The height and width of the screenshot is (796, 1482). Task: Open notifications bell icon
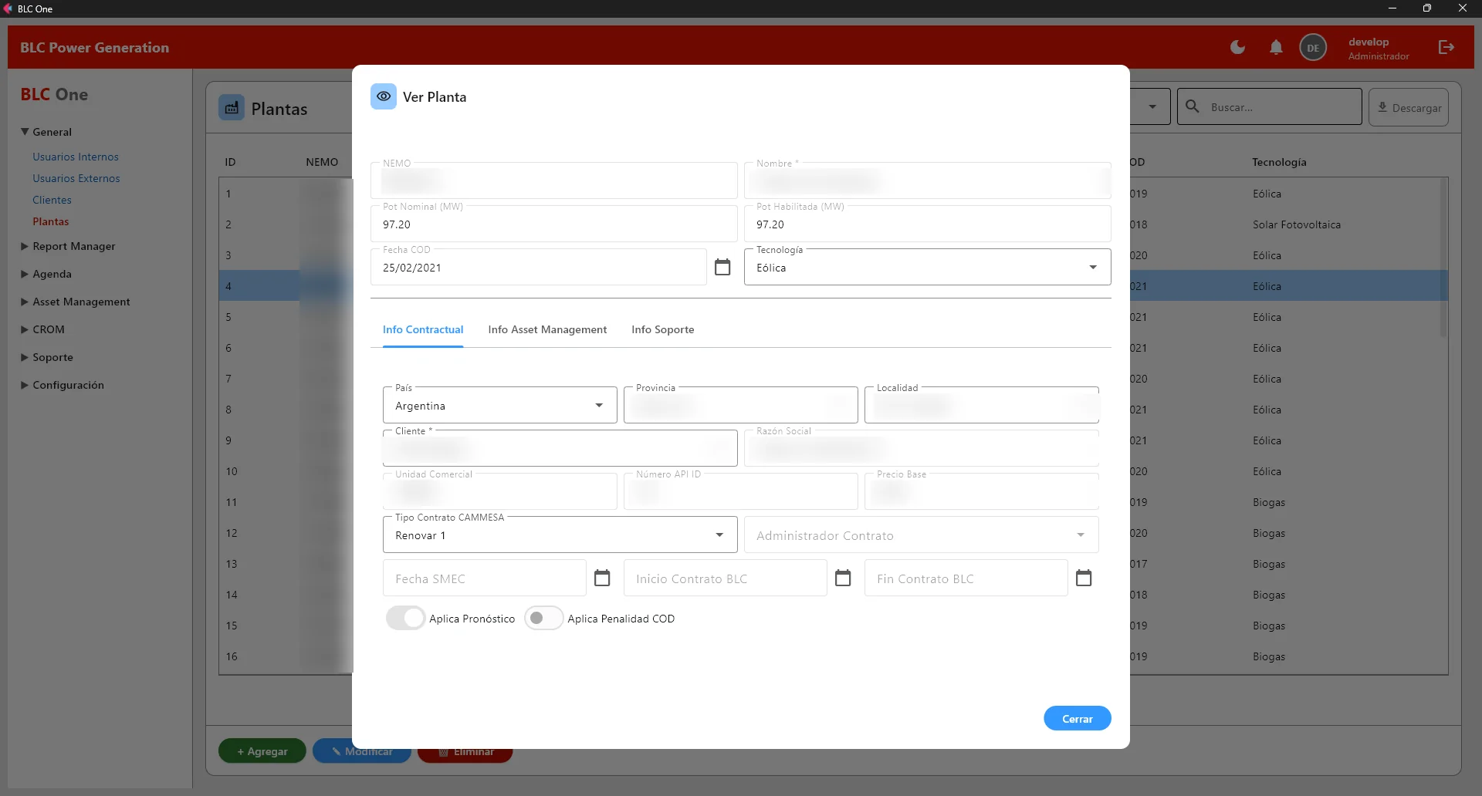tap(1276, 47)
